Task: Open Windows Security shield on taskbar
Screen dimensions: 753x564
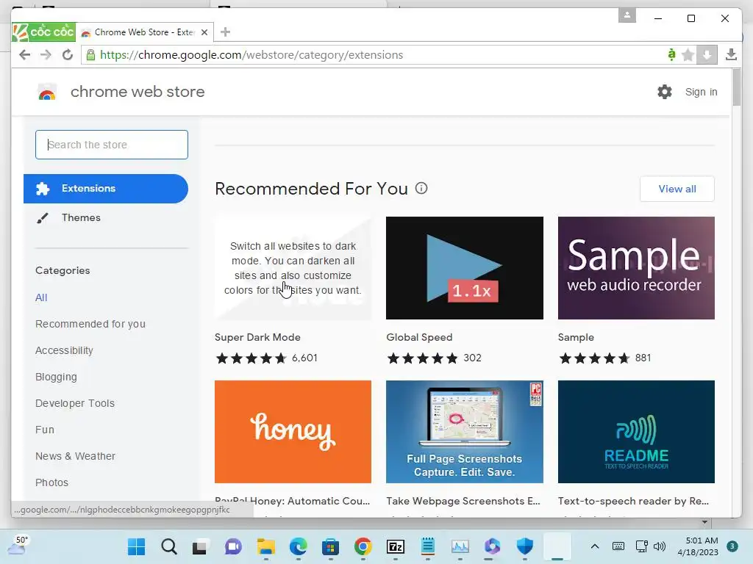Action: point(525,546)
